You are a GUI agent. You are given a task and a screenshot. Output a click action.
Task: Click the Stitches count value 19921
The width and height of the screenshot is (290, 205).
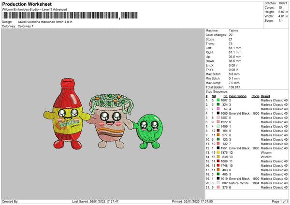(x=284, y=3)
